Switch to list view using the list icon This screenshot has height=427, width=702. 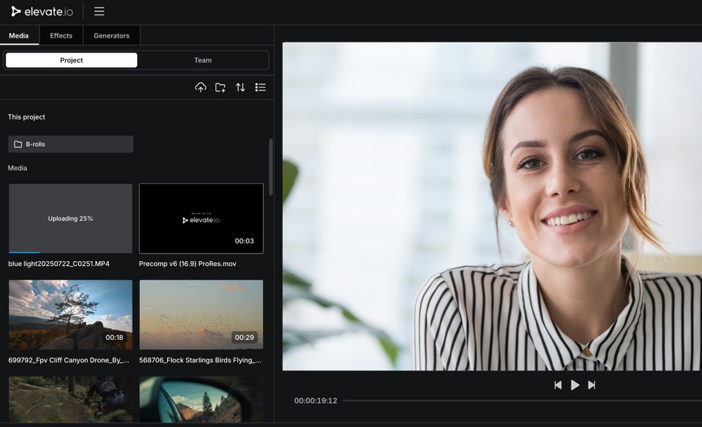[261, 87]
